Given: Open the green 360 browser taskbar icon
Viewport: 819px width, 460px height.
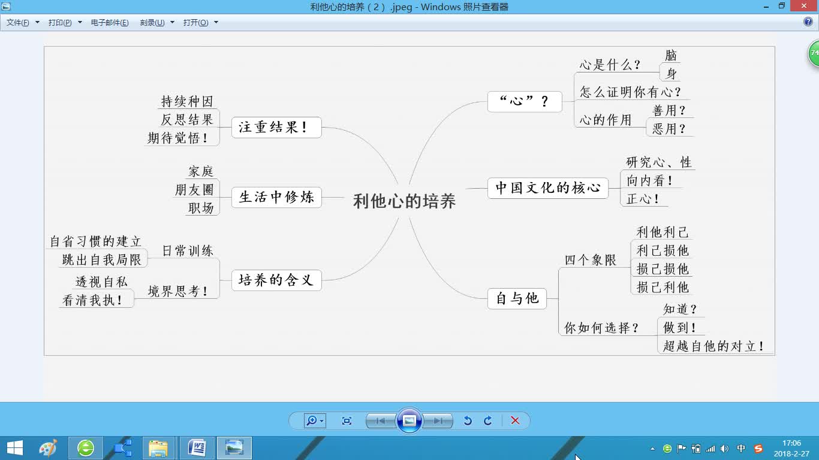Looking at the screenshot, I should [86, 448].
